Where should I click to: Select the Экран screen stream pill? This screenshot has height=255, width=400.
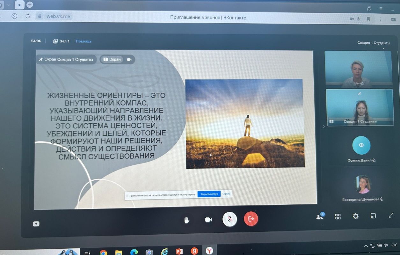coord(112,59)
